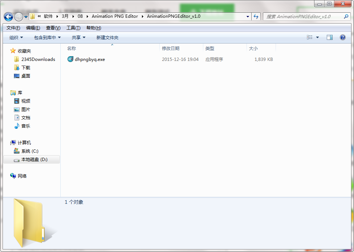Click the change view icon
Viewport: 354px width, 252px height.
click(x=310, y=37)
